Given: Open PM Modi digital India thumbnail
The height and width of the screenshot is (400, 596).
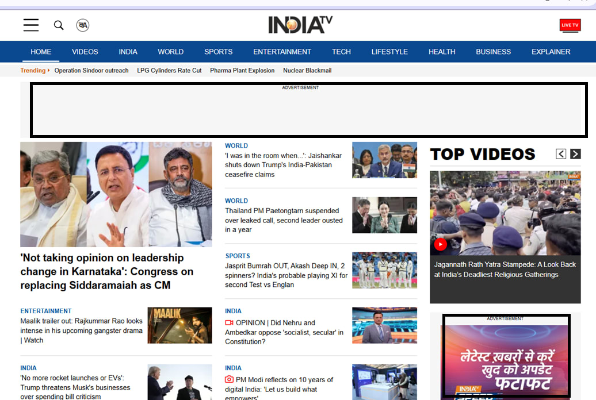Looking at the screenshot, I should [x=384, y=382].
